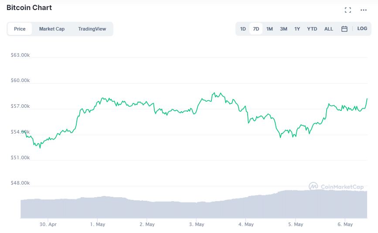
Task: Click the Bitcoin Chart heading
Action: tap(29, 8)
